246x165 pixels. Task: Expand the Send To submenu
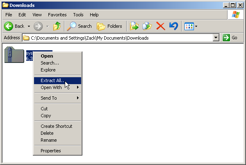tap(57, 98)
